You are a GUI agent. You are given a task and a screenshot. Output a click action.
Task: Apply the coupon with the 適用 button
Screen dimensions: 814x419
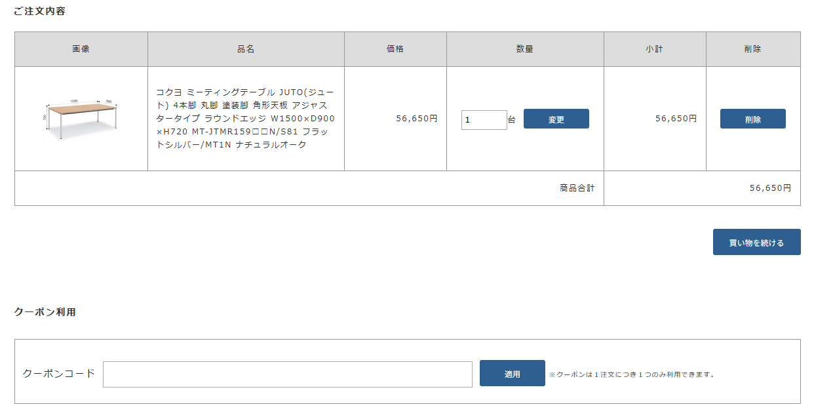pyautogui.click(x=512, y=374)
